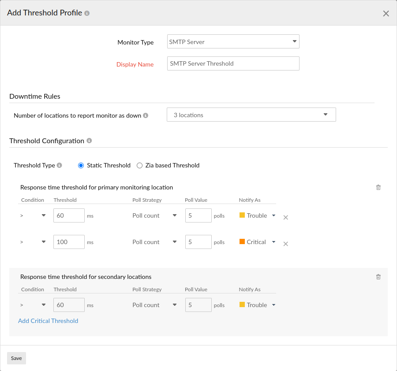The height and width of the screenshot is (371, 397).
Task: Open the Poll Strategy dropdown in the Critical row
Action: point(174,242)
